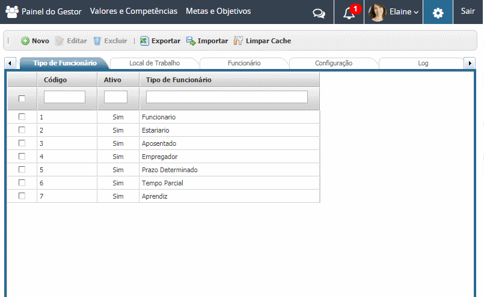Click the green Novo add icon
484x297 pixels.
click(25, 41)
